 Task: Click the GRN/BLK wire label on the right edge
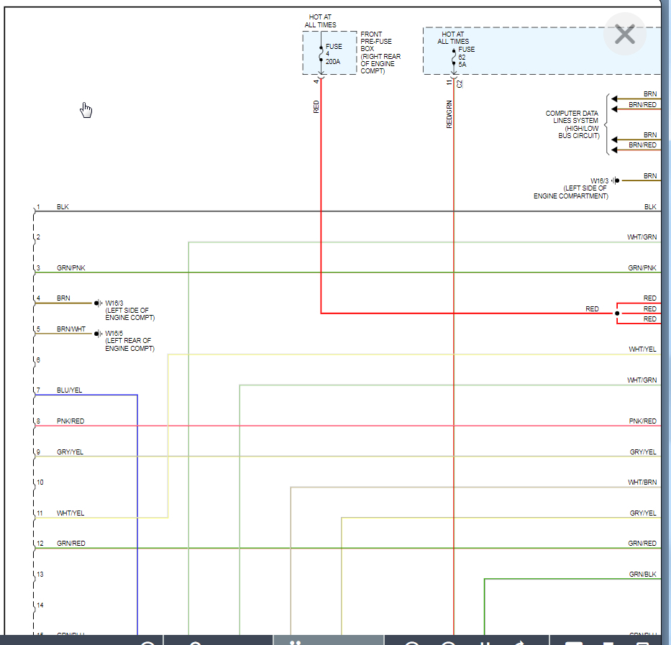pyautogui.click(x=642, y=575)
